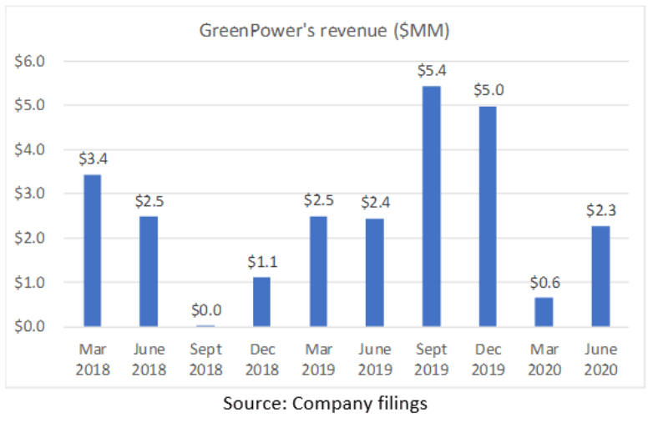This screenshot has width=653, height=423.
Task: Click the $2.5 label above Mar 2019
Action: tap(319, 200)
